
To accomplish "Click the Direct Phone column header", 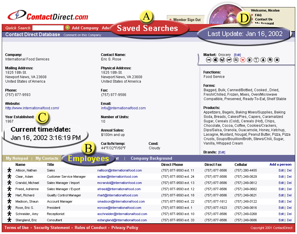I will tap(172, 165).
